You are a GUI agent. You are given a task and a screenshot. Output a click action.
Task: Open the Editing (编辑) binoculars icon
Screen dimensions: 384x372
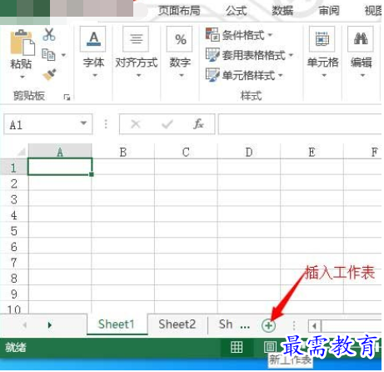[x=362, y=39]
